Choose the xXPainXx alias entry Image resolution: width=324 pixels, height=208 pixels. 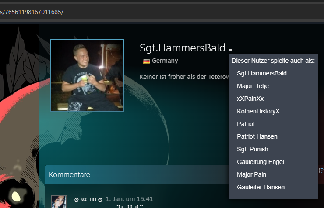pyautogui.click(x=250, y=99)
